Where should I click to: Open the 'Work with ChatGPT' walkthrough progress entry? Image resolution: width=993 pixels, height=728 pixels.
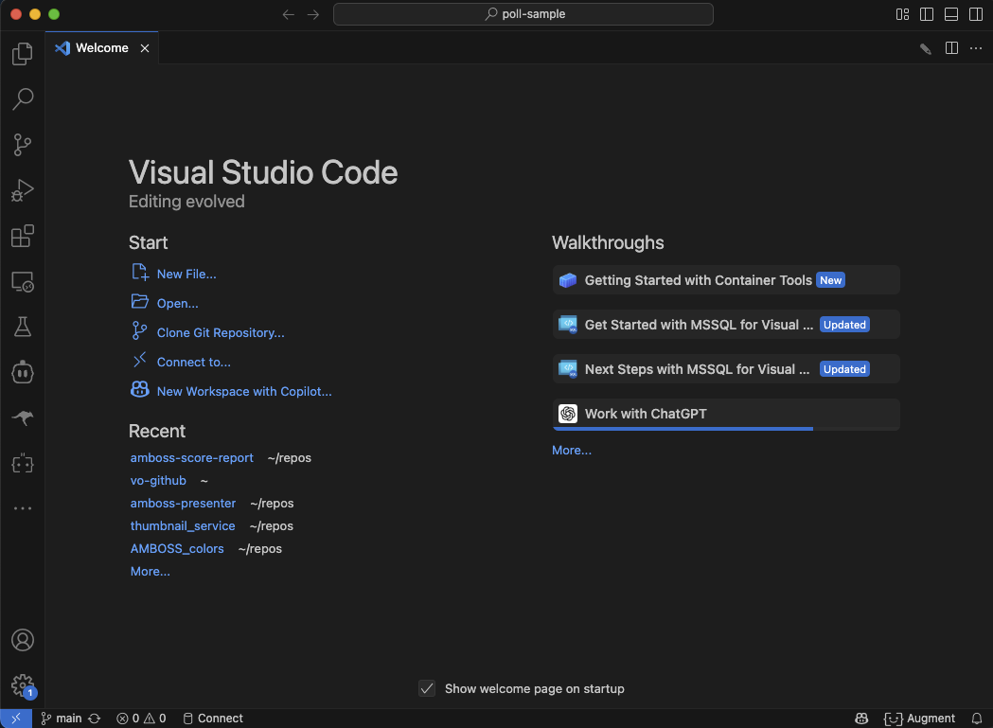point(725,414)
